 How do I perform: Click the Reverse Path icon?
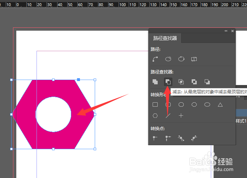tap(194, 59)
